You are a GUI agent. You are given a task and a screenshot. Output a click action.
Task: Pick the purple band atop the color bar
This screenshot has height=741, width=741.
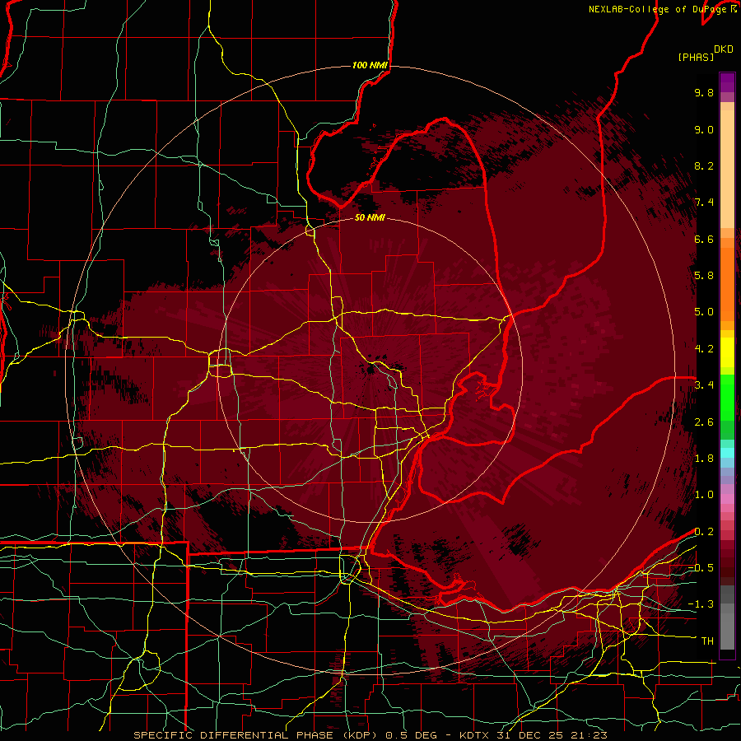point(727,82)
